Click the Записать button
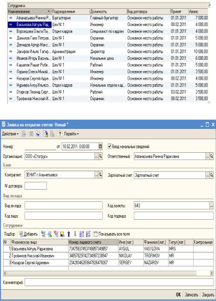The height and width of the screenshot is (301, 216). pyautogui.click(x=191, y=295)
